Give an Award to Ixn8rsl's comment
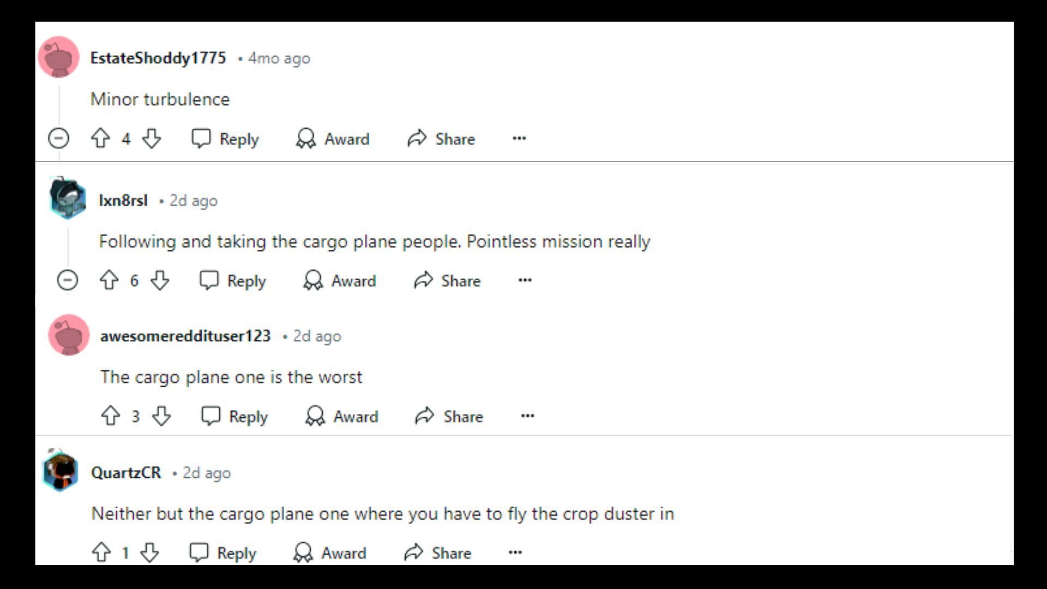The width and height of the screenshot is (1047, 589). 340,280
